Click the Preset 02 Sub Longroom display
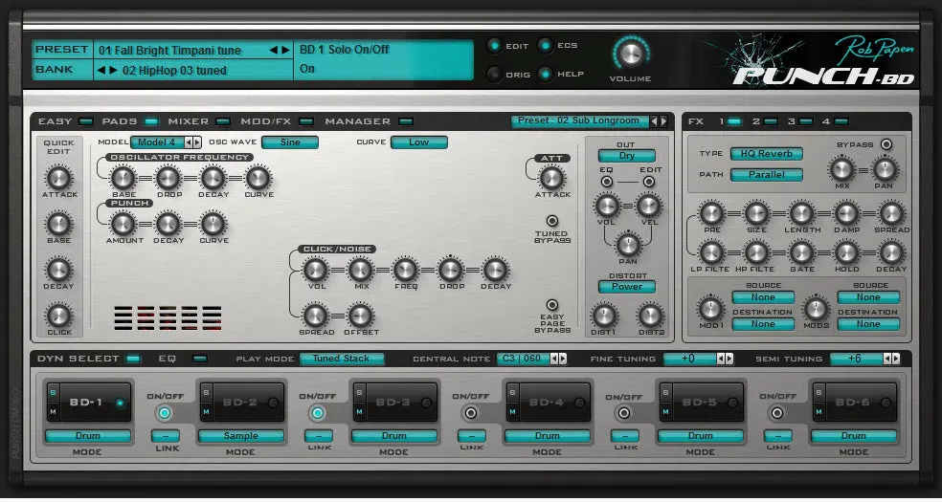This screenshot has width=942, height=502. (x=580, y=121)
